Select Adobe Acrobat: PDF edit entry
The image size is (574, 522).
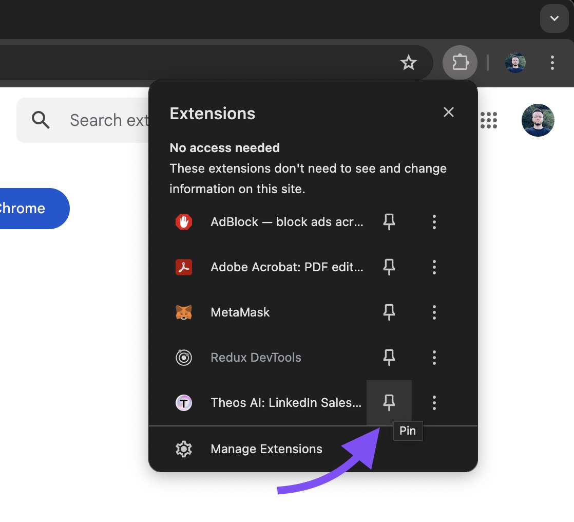click(x=287, y=267)
